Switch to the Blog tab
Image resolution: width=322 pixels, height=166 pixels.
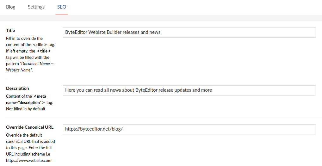10,7
